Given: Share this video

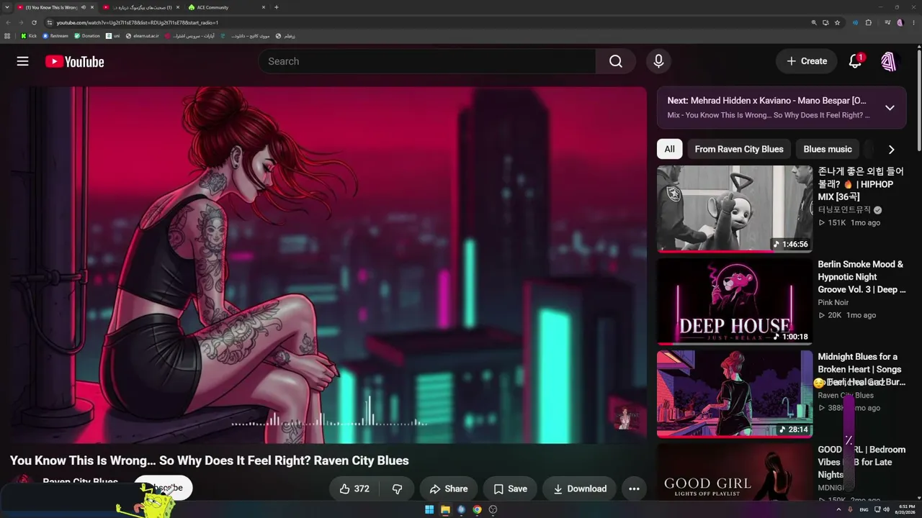Looking at the screenshot, I should click(x=449, y=489).
